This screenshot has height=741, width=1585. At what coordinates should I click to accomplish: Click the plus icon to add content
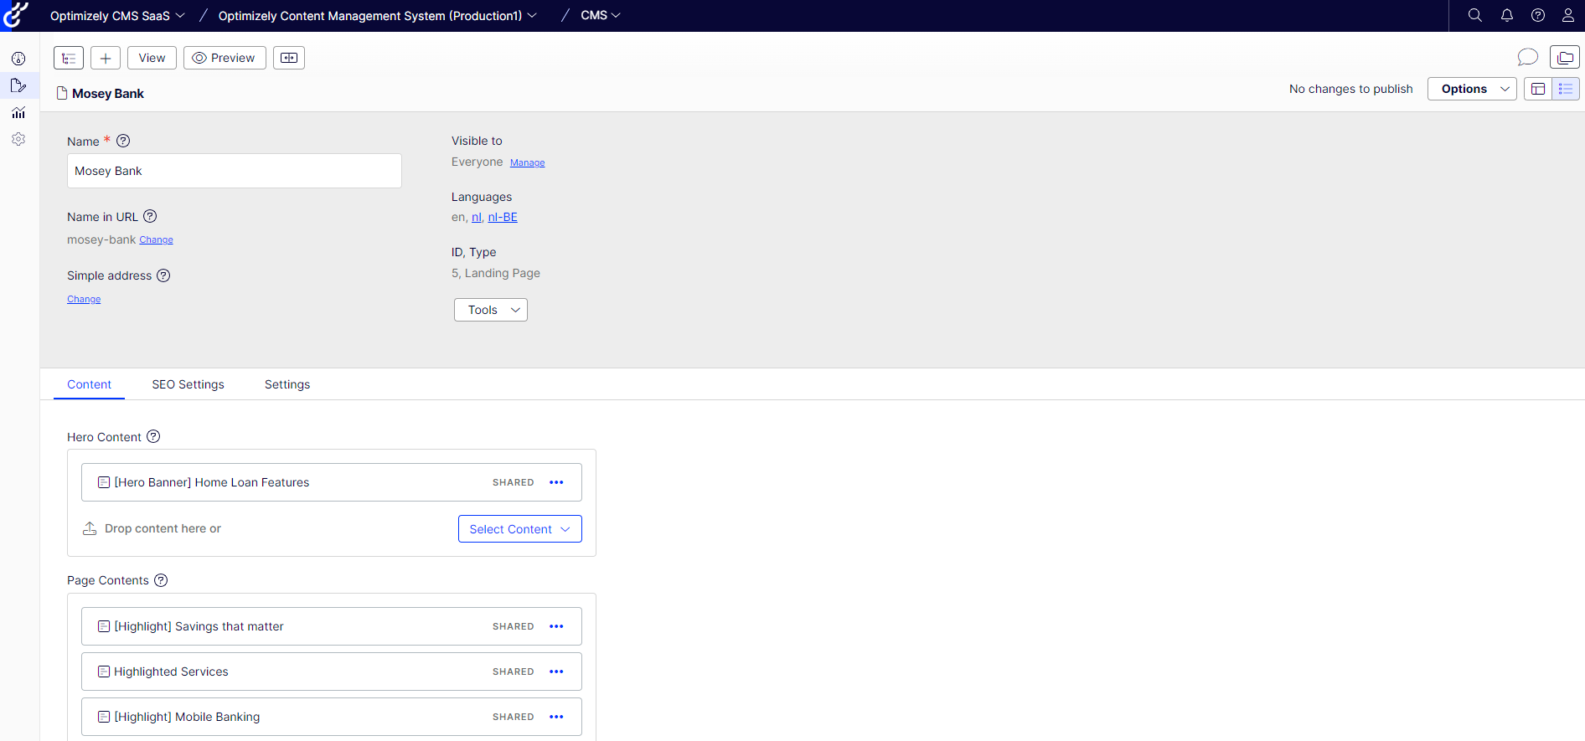click(x=106, y=58)
